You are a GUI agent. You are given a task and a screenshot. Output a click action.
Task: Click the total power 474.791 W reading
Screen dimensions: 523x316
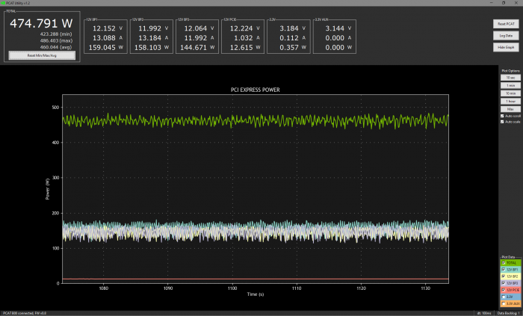(x=41, y=23)
